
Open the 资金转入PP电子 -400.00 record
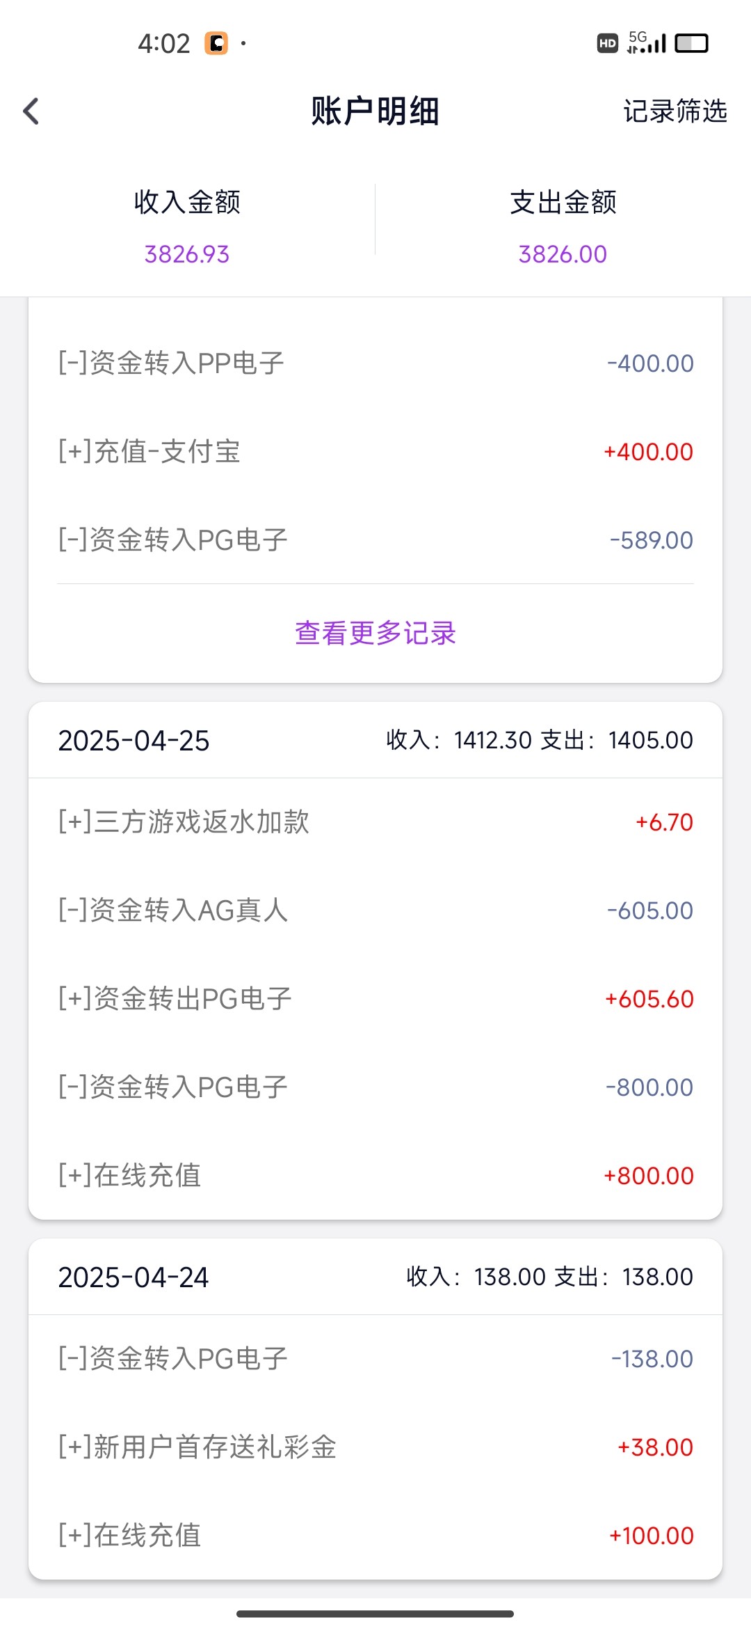coord(375,363)
